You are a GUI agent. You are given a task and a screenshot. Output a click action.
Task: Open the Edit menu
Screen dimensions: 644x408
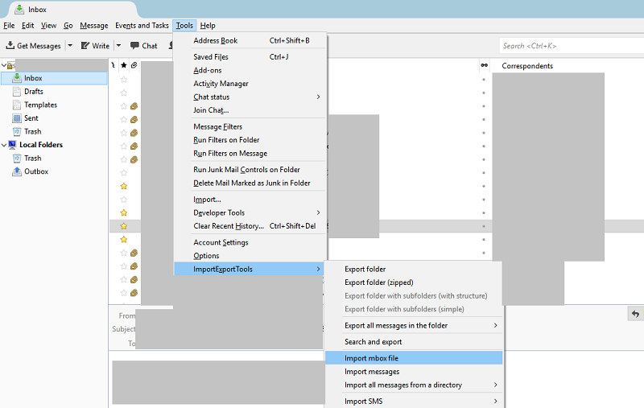(27, 26)
